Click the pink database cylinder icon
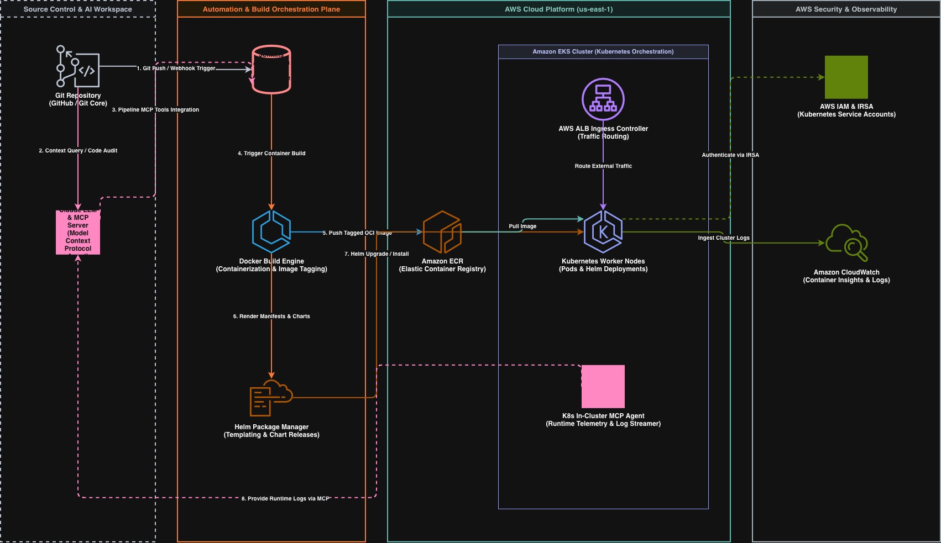The height and width of the screenshot is (543, 941). pos(271,69)
